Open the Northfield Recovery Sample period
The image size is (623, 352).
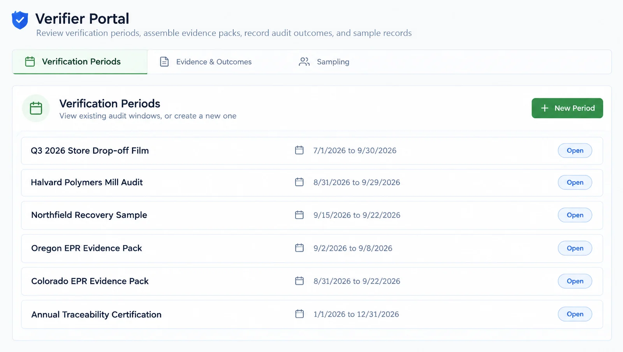tap(575, 215)
